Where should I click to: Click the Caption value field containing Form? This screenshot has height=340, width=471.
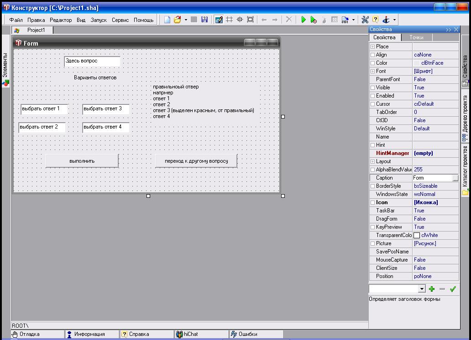(x=433, y=178)
